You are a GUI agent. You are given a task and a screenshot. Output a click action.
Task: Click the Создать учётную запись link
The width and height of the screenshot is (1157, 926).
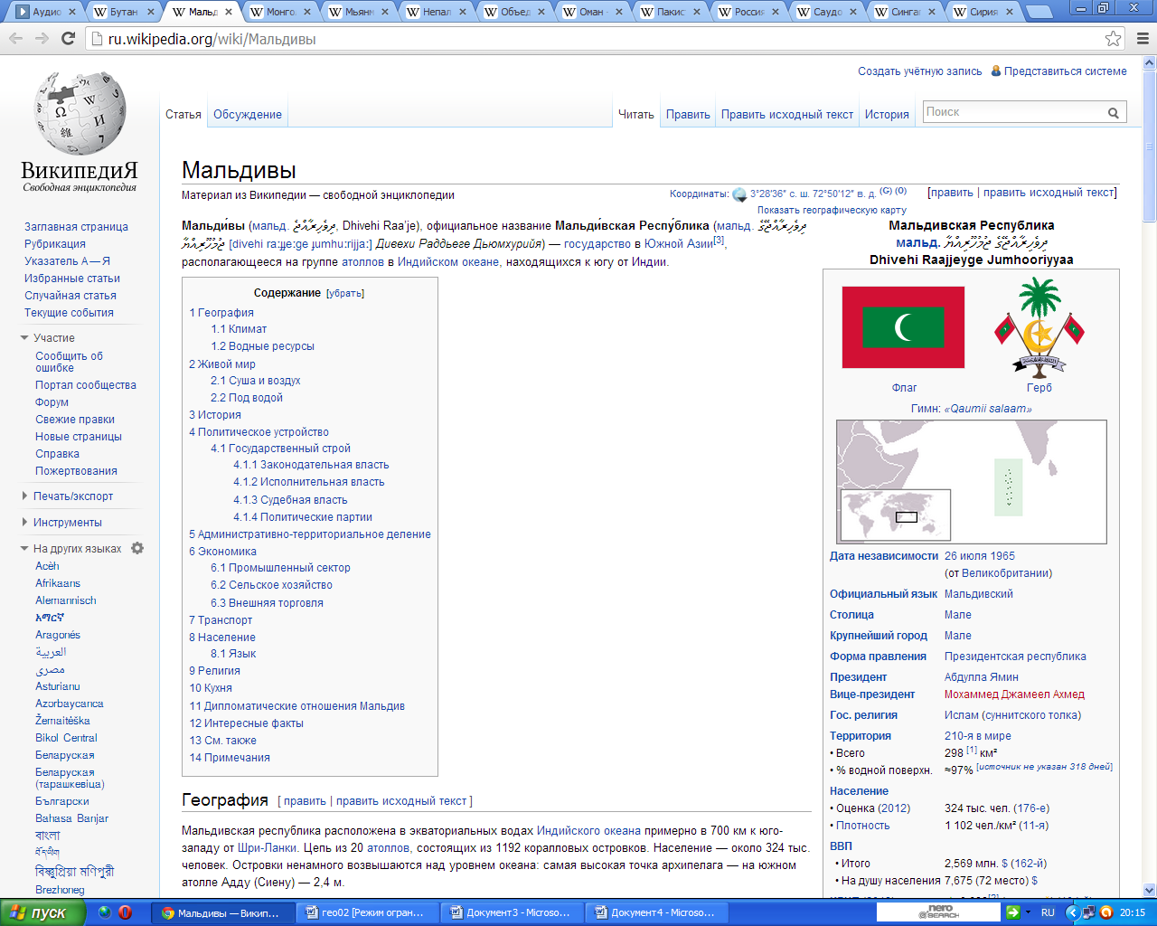click(x=919, y=71)
